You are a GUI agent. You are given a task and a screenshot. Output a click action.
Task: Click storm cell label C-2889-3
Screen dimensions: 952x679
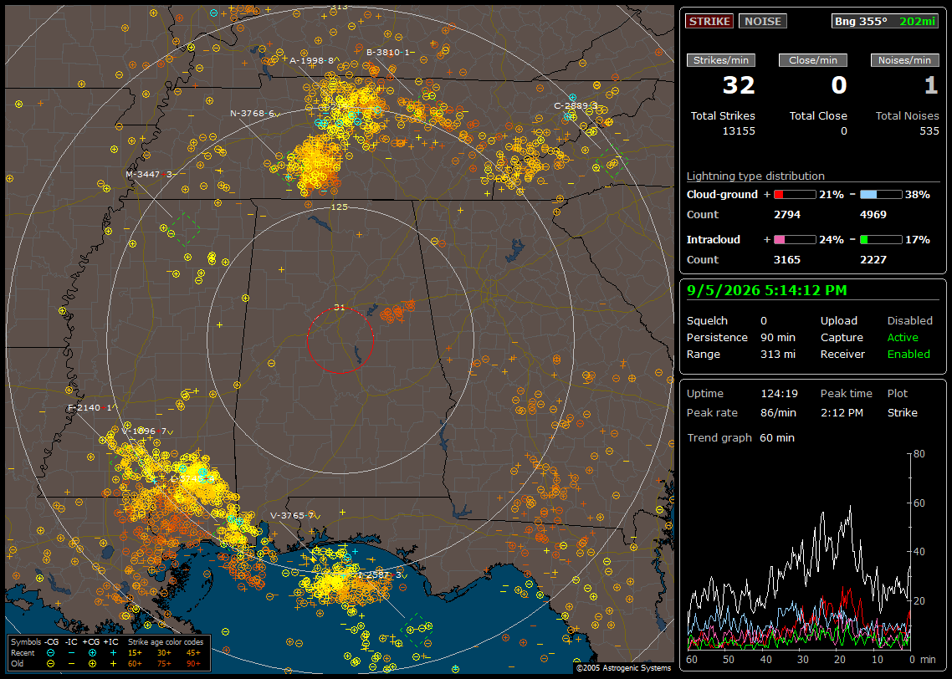576,105
